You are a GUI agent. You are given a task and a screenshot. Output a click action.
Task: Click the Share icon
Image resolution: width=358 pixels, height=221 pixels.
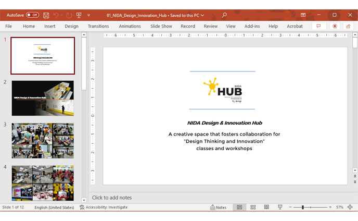click(348, 26)
